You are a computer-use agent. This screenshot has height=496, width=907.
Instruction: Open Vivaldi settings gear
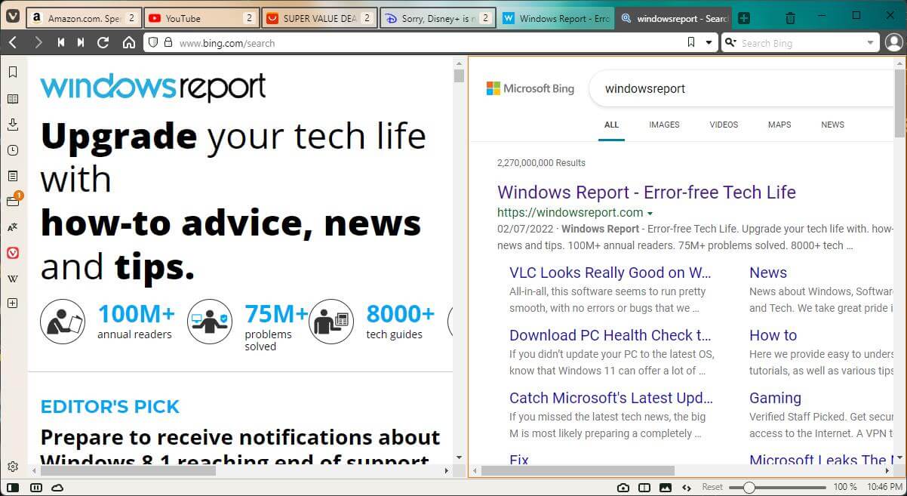coord(13,467)
